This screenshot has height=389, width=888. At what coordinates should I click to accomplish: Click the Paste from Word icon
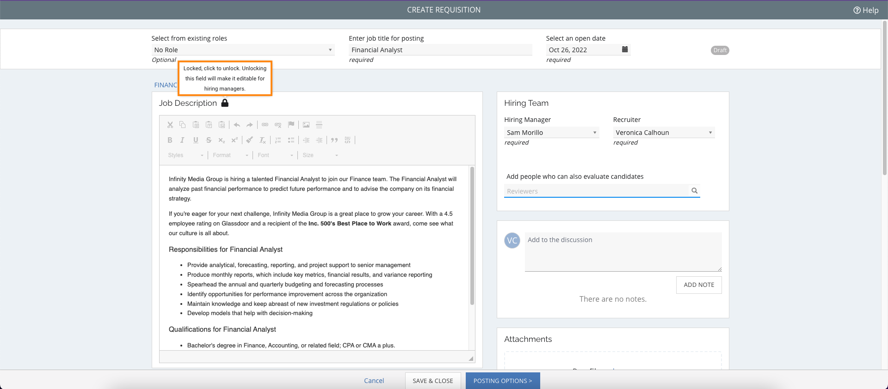click(x=222, y=125)
